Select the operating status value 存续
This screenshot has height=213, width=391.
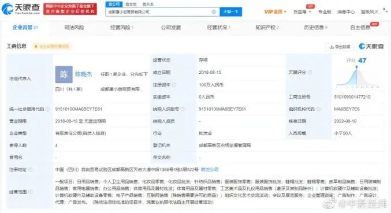point(203,60)
